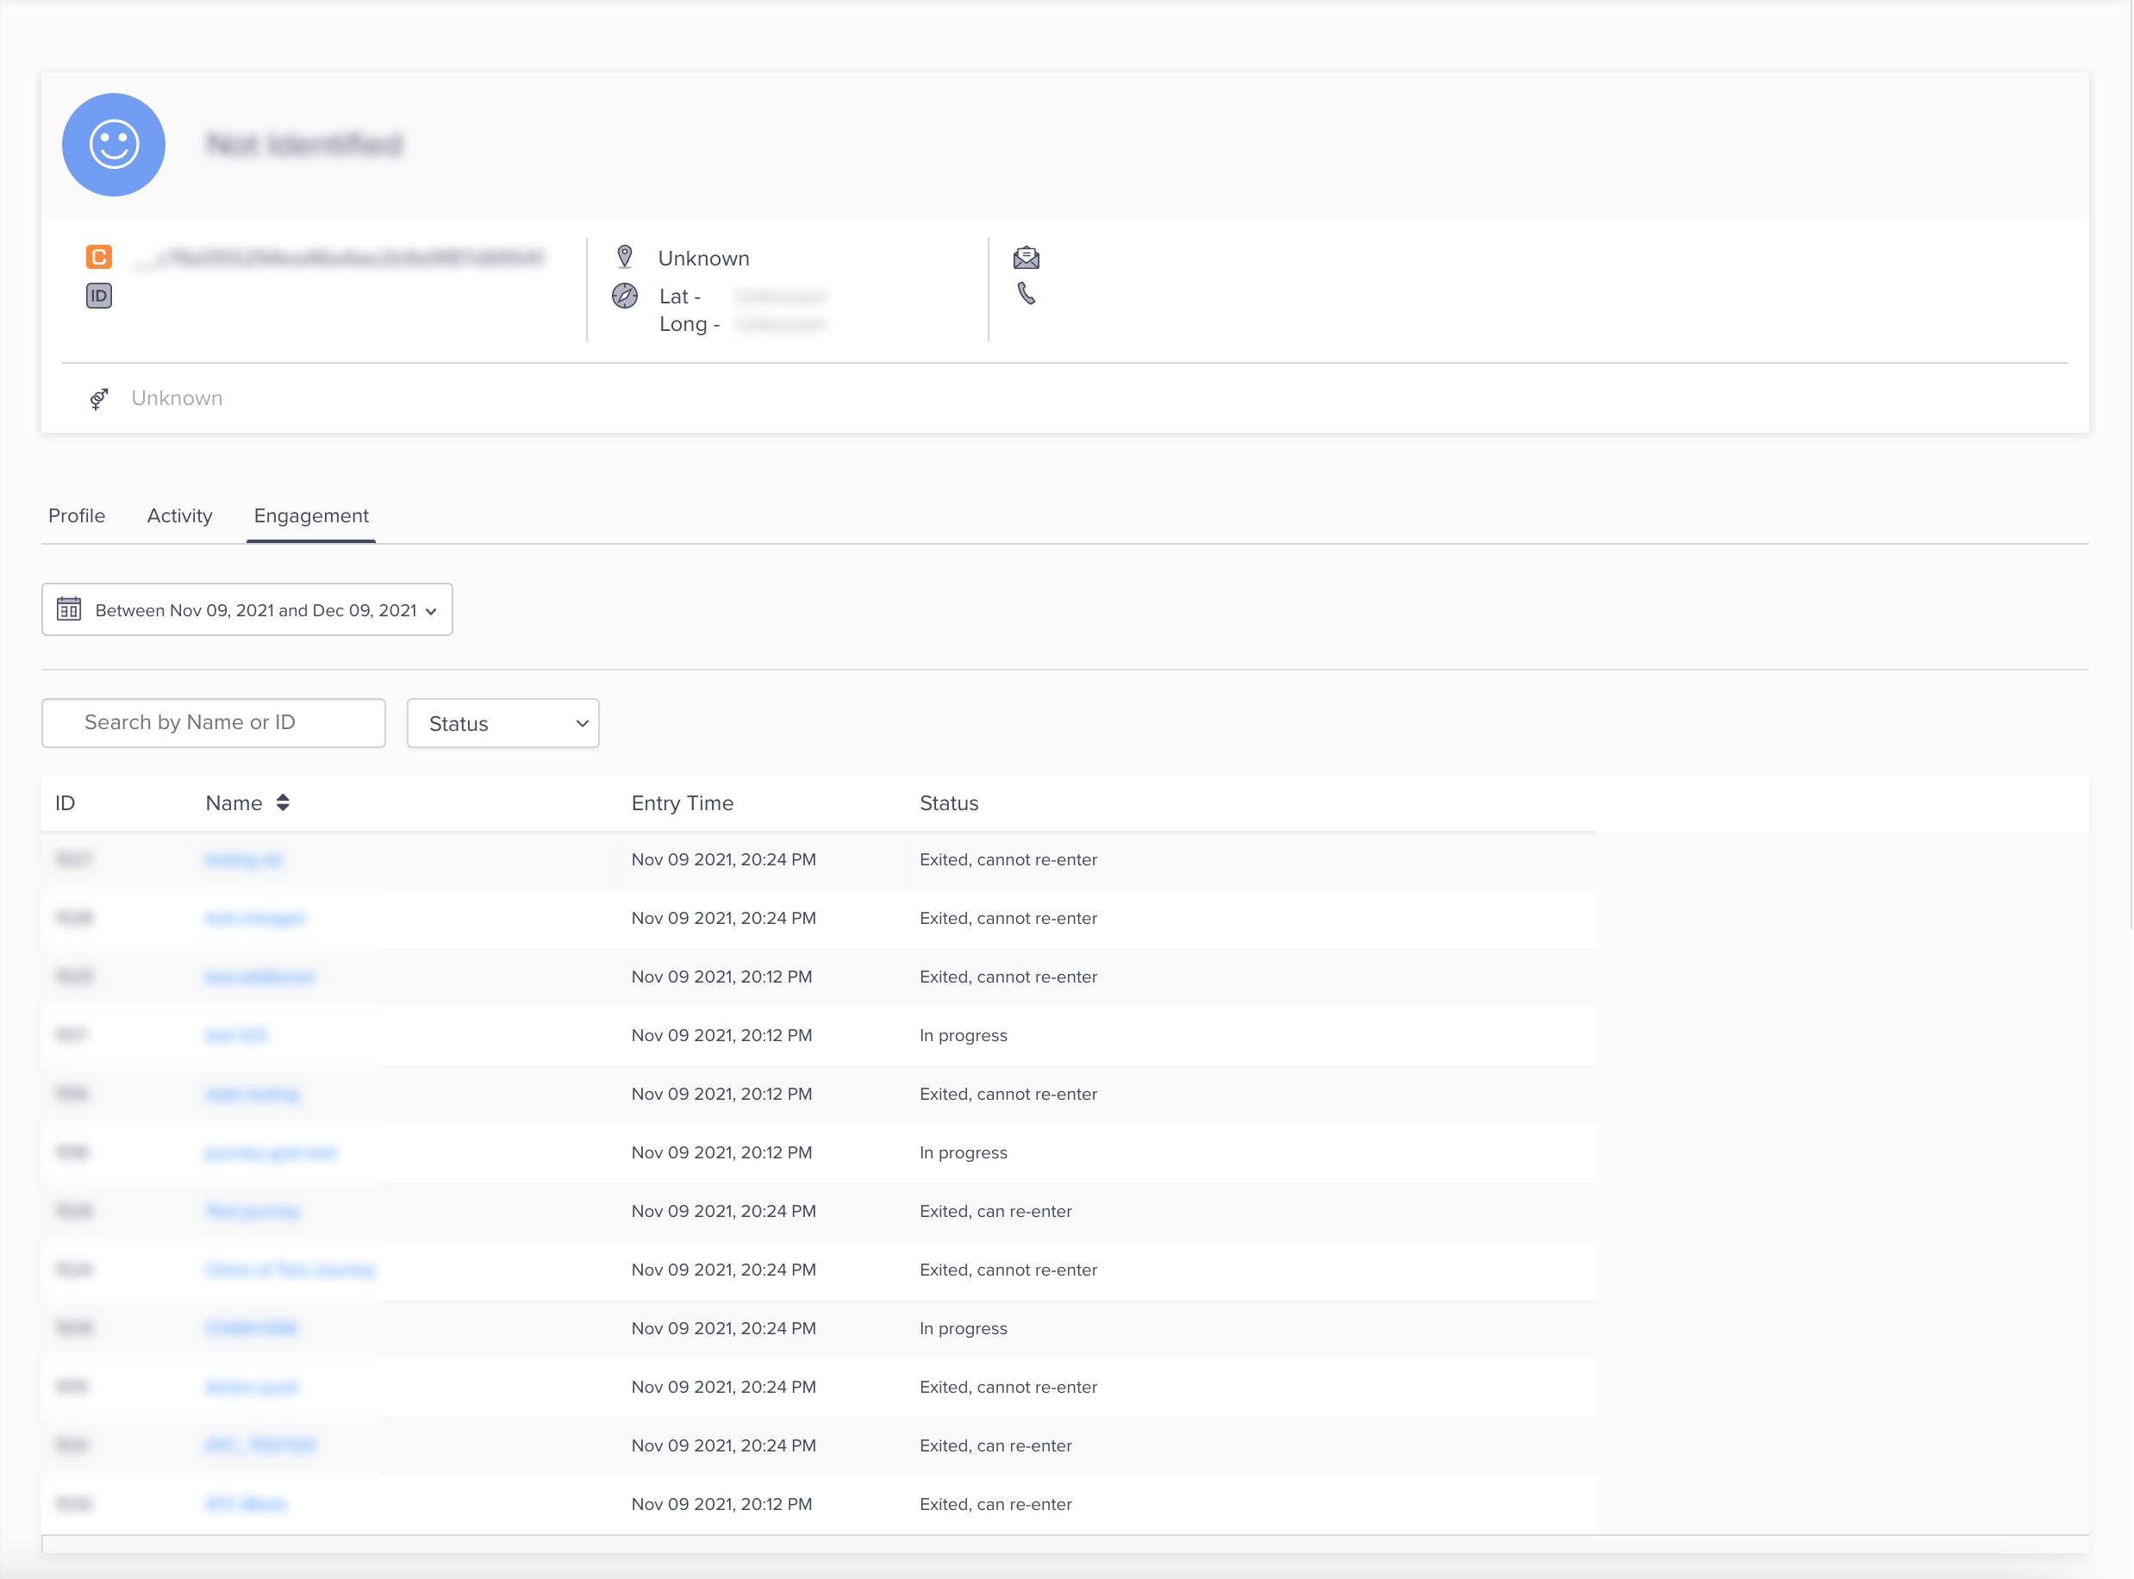Click the phone handset icon

tap(1026, 293)
